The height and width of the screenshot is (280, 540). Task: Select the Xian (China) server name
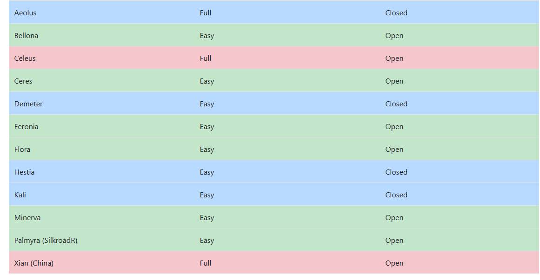[x=33, y=263]
